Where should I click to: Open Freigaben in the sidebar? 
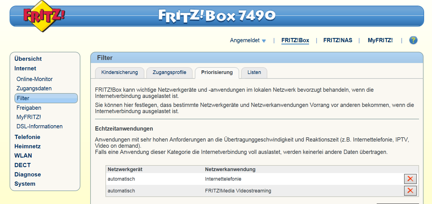point(29,108)
